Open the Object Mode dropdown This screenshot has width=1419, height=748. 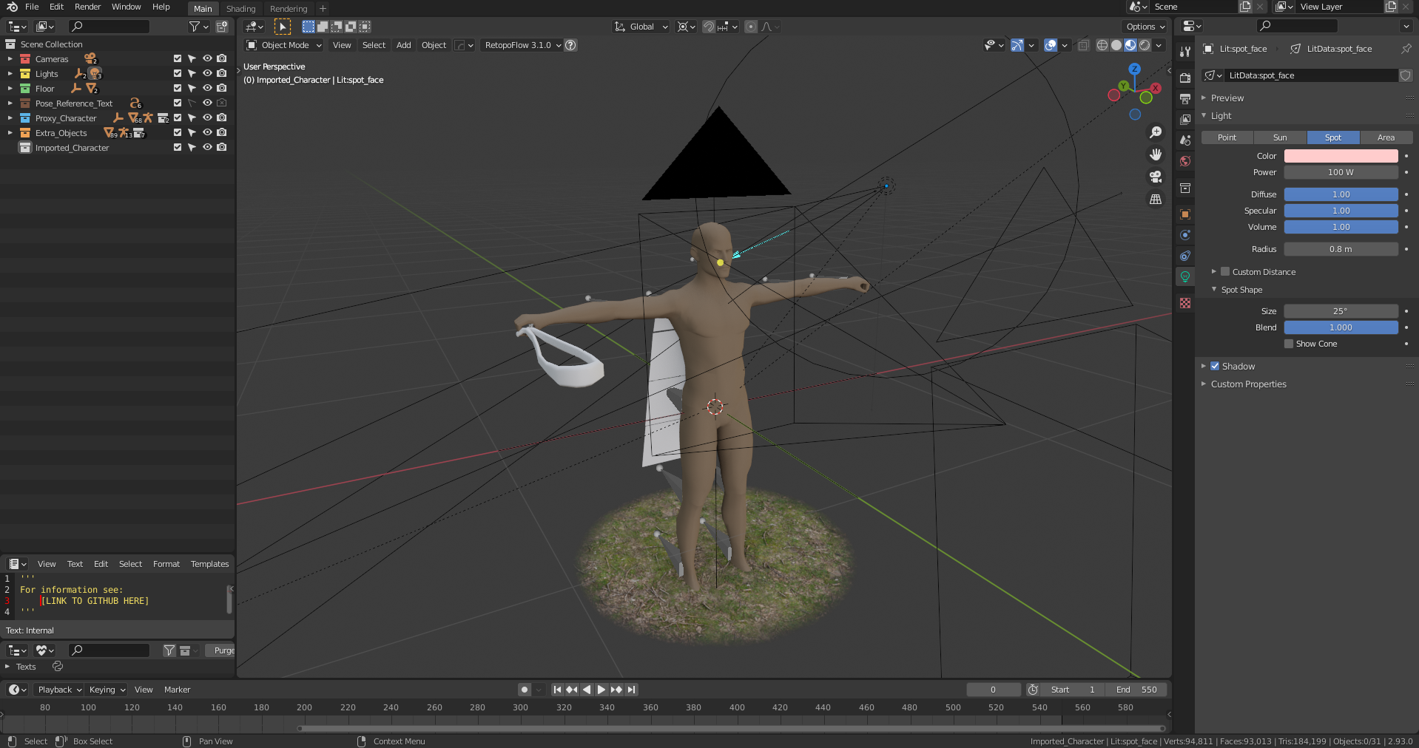(284, 45)
